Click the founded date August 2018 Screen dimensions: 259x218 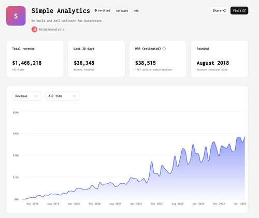[213, 63]
